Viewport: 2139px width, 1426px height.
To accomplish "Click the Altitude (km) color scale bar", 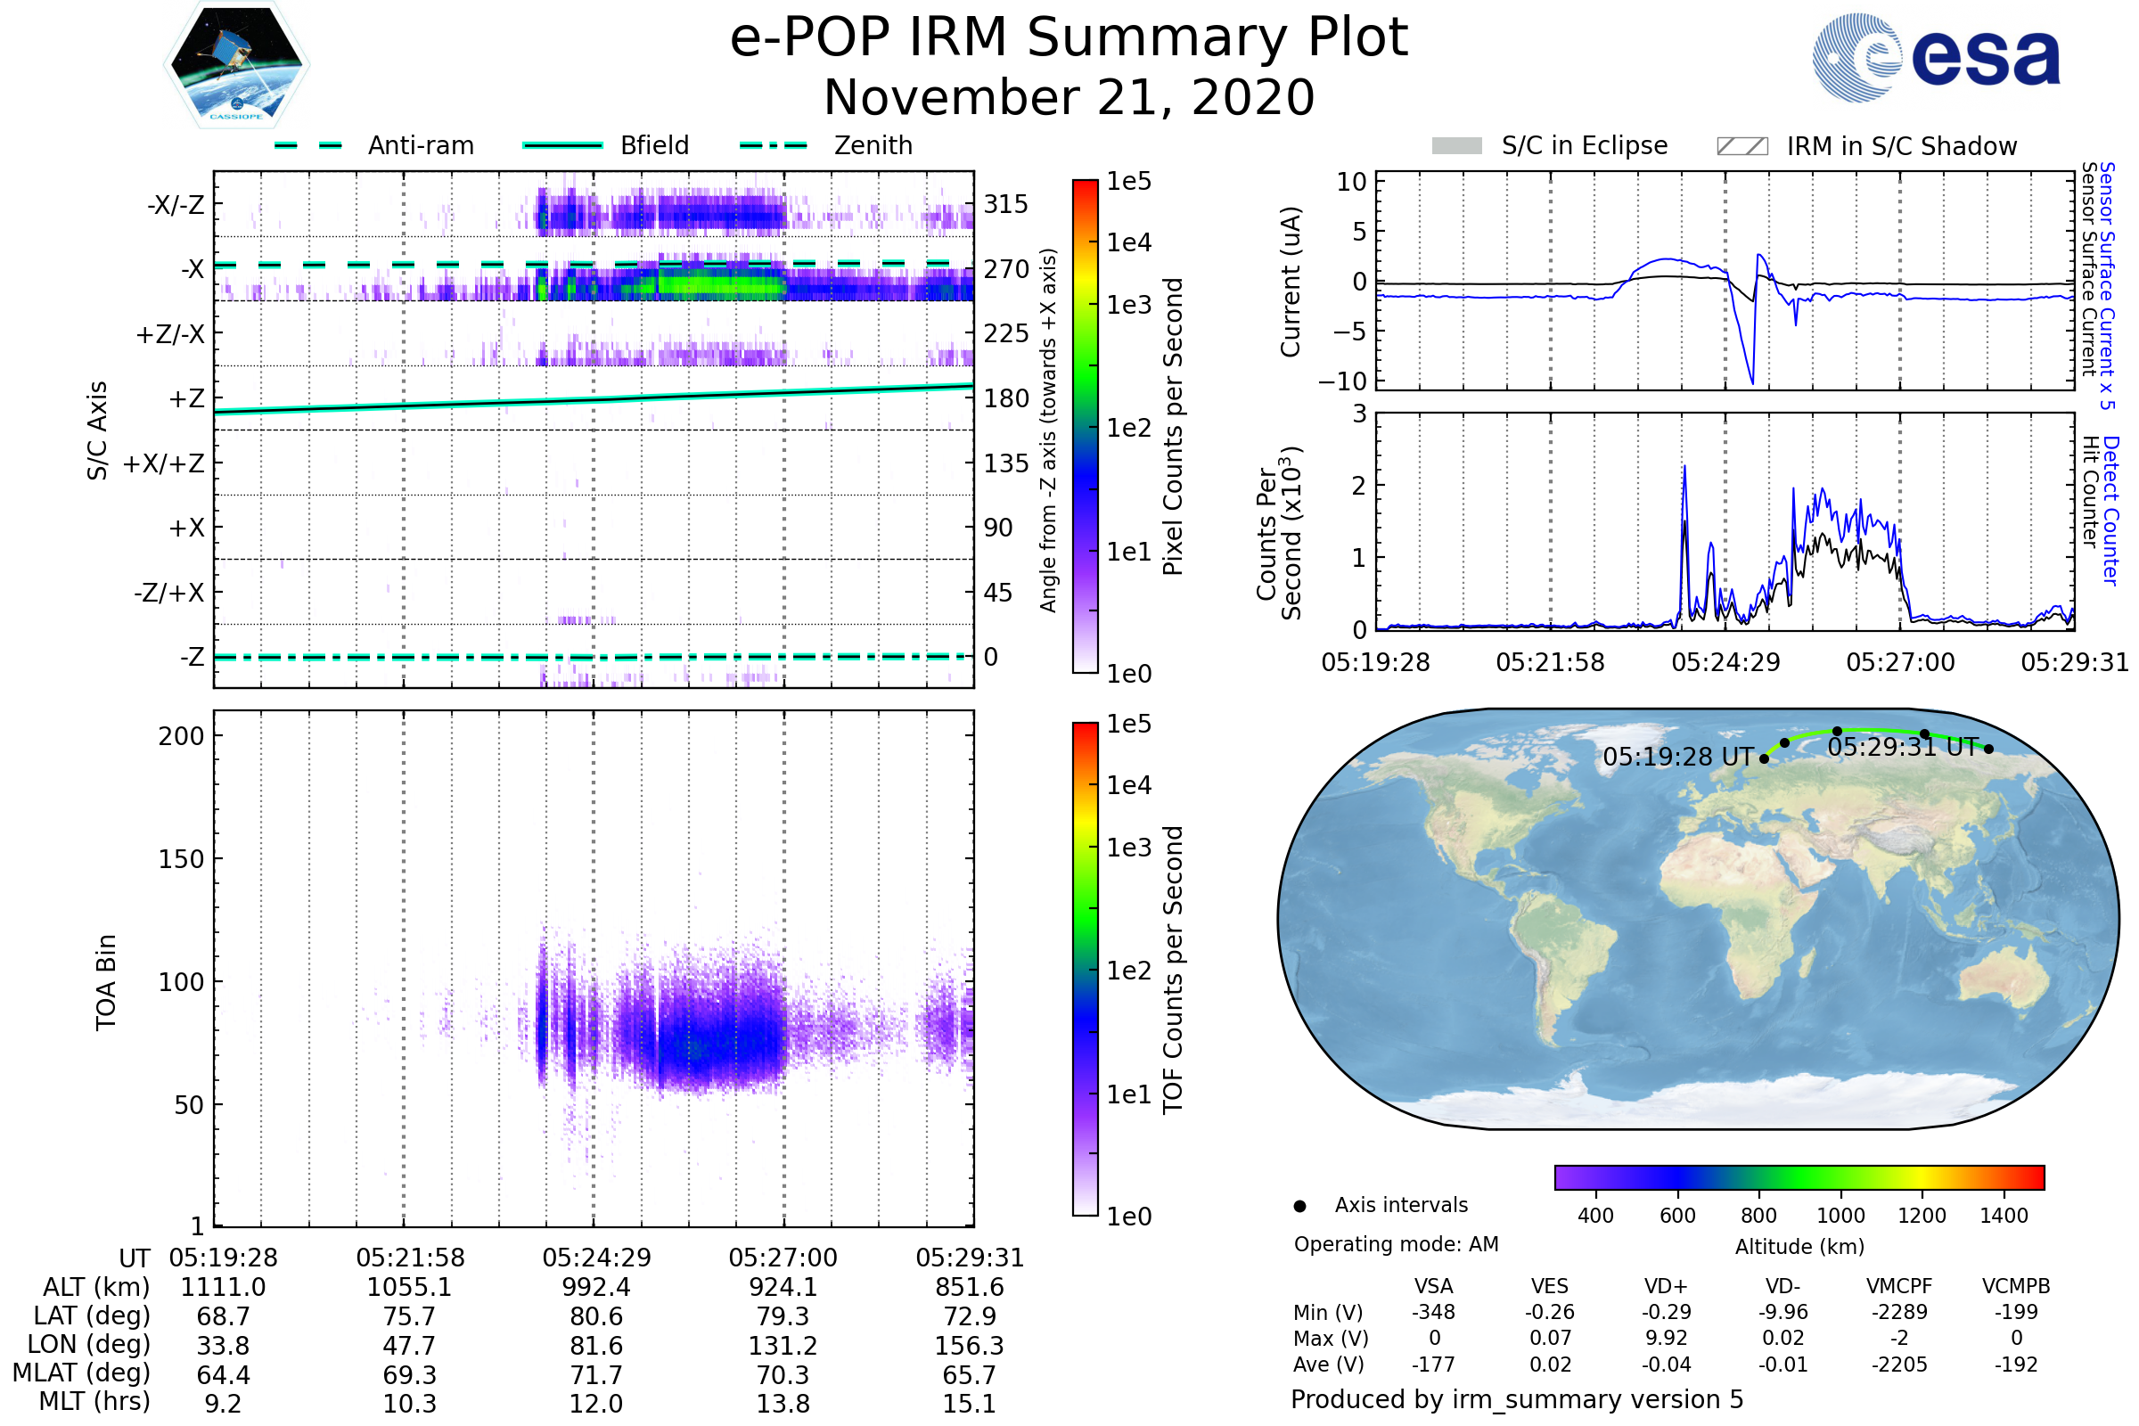I will [1799, 1176].
